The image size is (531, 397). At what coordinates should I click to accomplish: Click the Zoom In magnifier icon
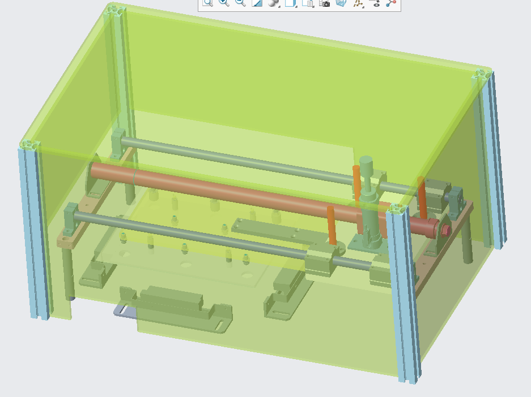click(224, 3)
